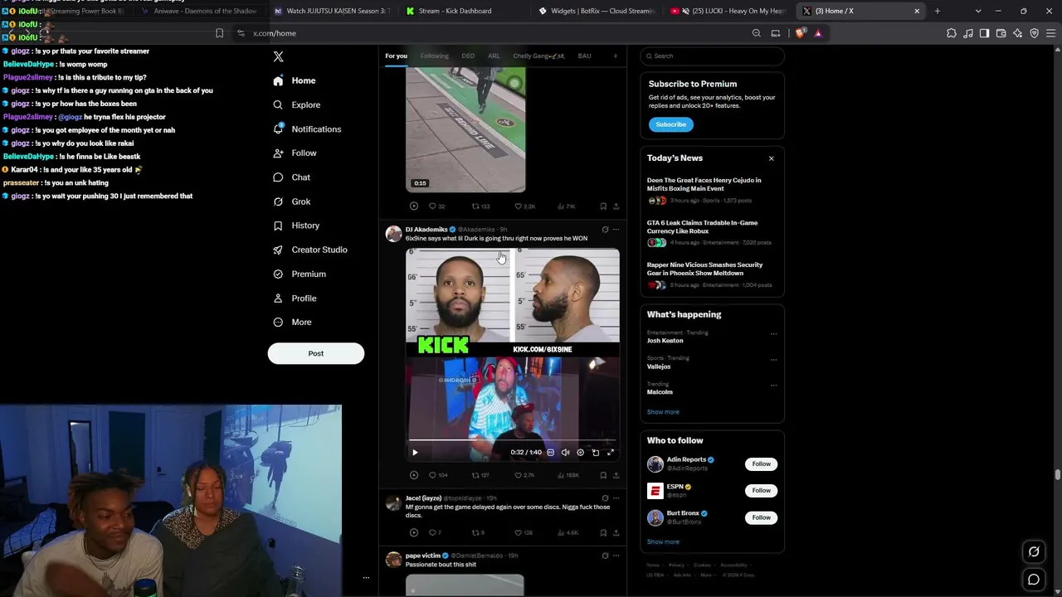Screen dimensions: 1062x597
Task: Switch to the DEO timeline tab
Action: [468, 56]
